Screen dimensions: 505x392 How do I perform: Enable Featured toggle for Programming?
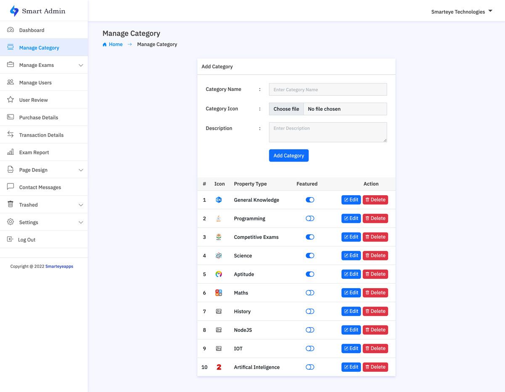pyautogui.click(x=310, y=218)
